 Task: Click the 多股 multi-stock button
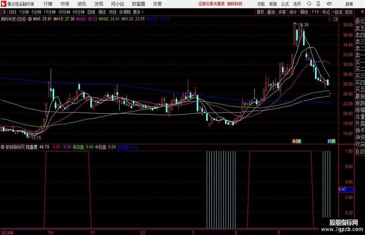282,12
